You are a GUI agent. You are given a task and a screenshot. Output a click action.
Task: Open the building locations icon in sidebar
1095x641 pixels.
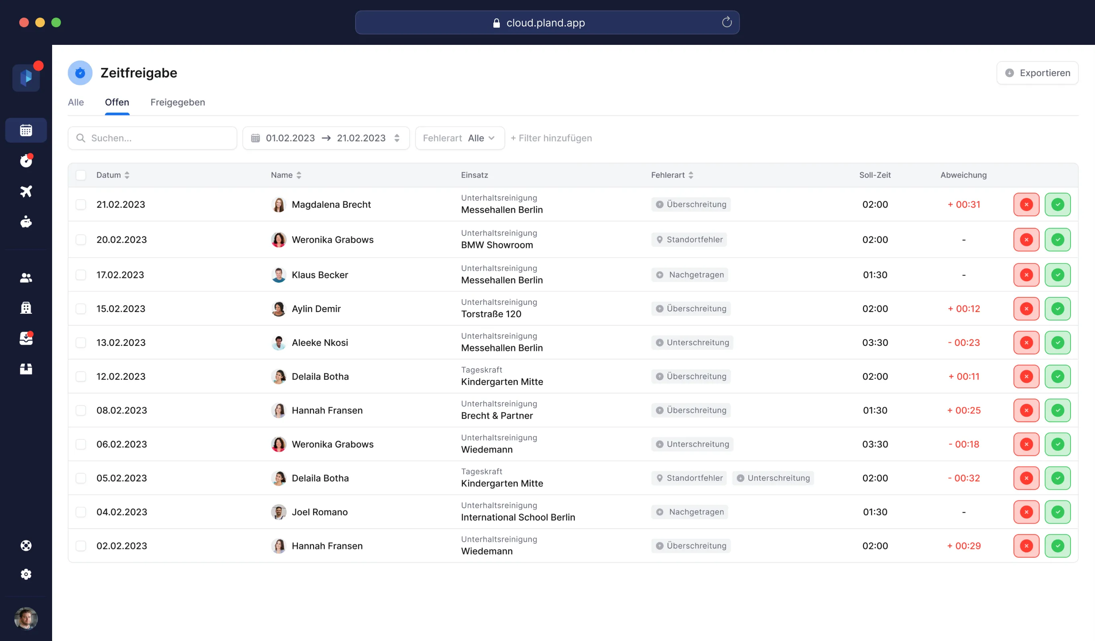coord(26,307)
